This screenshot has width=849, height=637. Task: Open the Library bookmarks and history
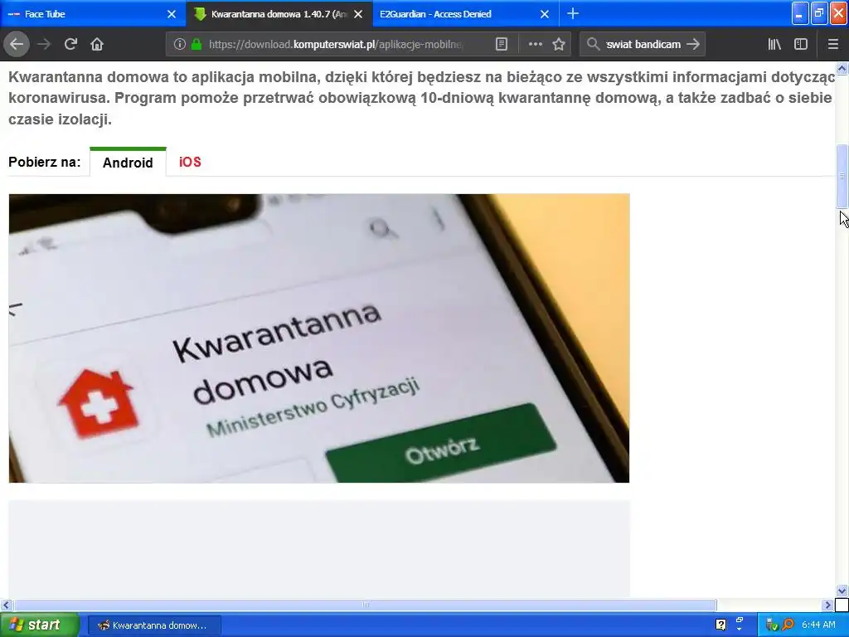pos(774,45)
